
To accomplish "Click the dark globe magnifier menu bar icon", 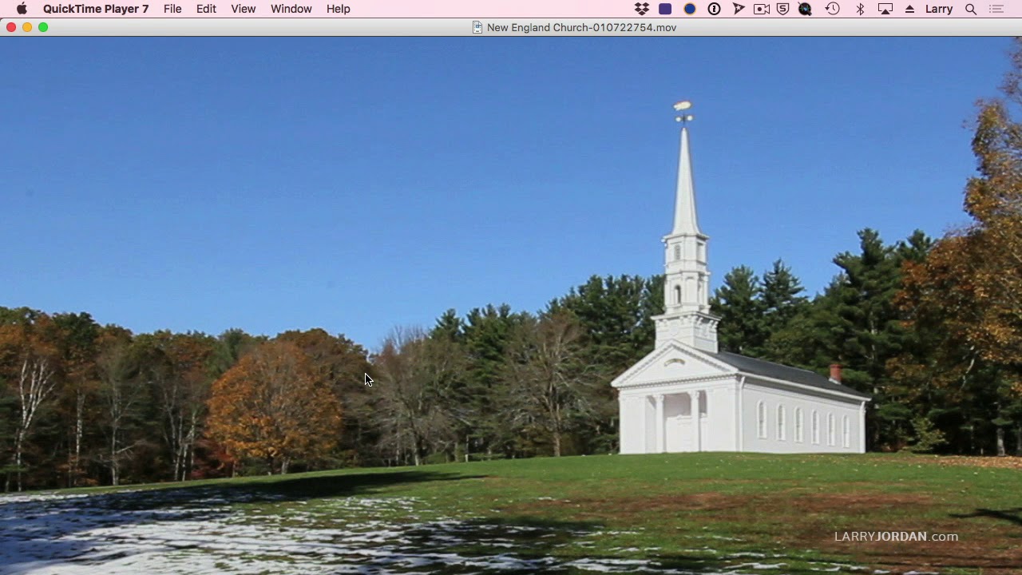I will [806, 9].
